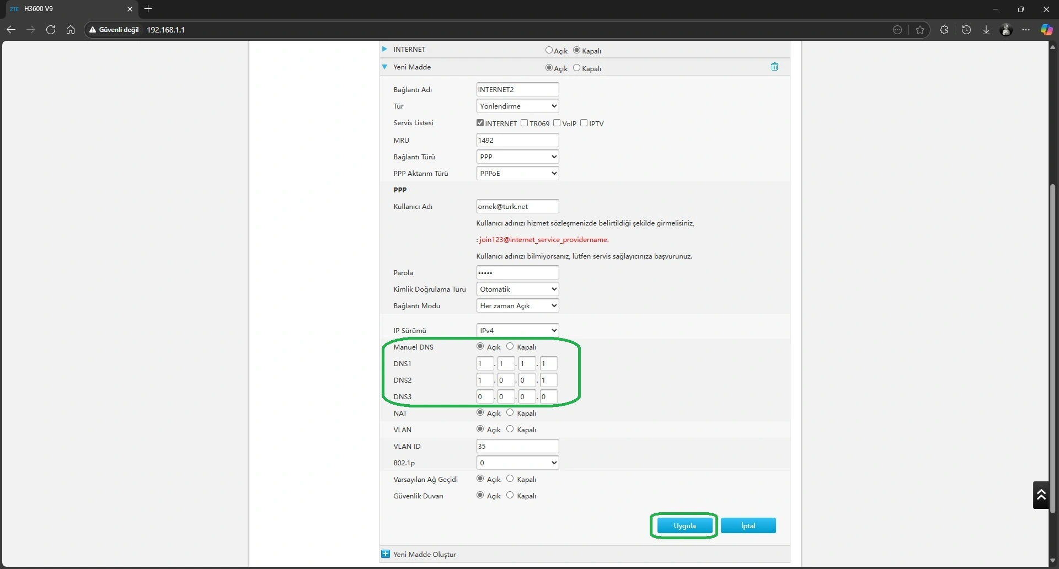Image resolution: width=1059 pixels, height=569 pixels.
Task: Go to browser home page
Action: (71, 30)
